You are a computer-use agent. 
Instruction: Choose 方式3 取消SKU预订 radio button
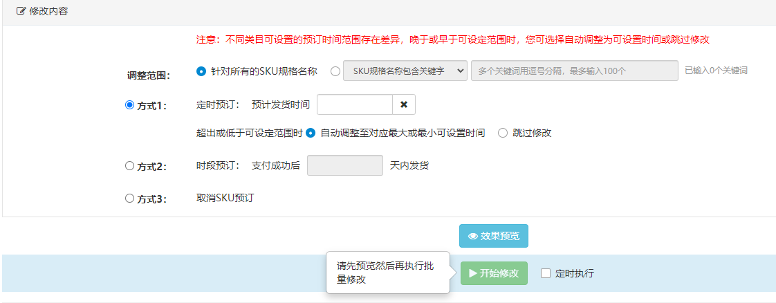[x=129, y=198]
